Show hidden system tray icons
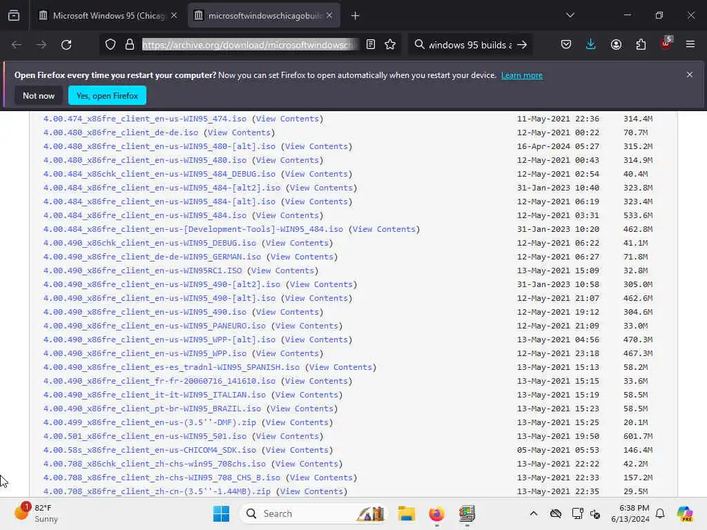Viewport: 707px width, 530px height. pyautogui.click(x=534, y=513)
